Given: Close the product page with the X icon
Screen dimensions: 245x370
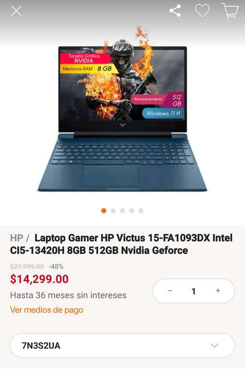Looking at the screenshot, I should coord(16,11).
